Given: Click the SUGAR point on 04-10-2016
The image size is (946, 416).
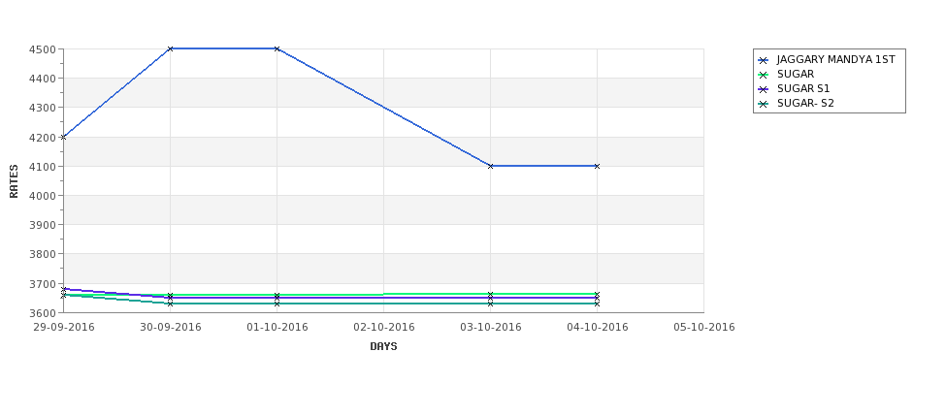Looking at the screenshot, I should pos(598,294).
